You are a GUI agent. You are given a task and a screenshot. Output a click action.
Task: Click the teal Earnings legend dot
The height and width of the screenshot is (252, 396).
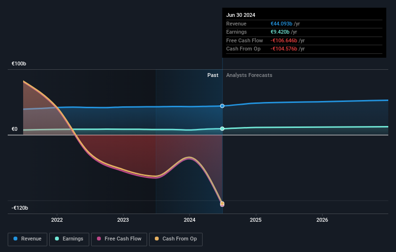(57, 239)
